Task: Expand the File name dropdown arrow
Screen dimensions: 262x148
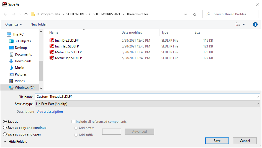Action: point(258,97)
